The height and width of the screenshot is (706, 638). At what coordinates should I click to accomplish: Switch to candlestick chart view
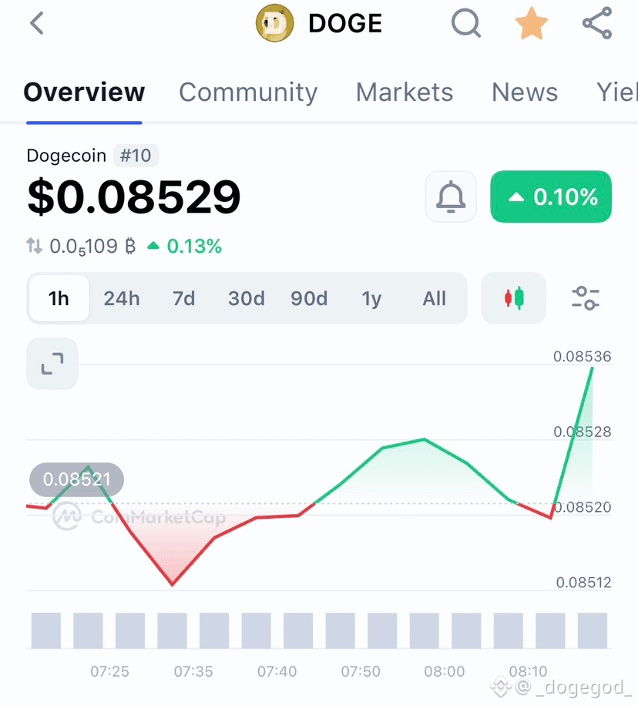point(514,298)
